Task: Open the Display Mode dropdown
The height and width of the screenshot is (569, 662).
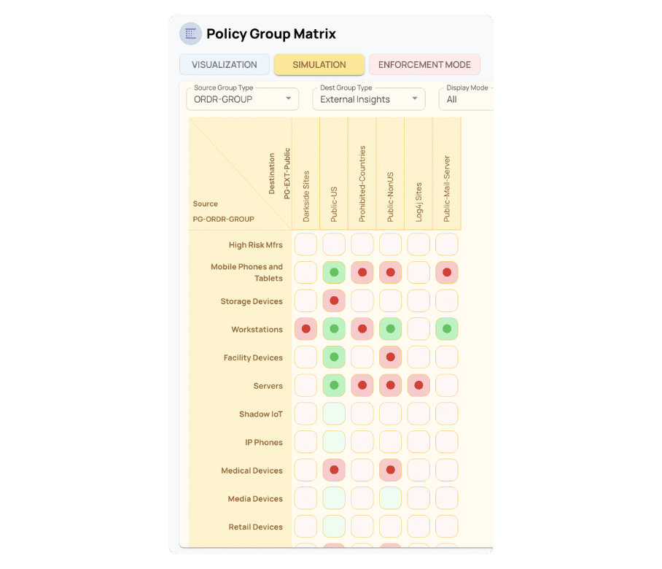Action: point(466,99)
